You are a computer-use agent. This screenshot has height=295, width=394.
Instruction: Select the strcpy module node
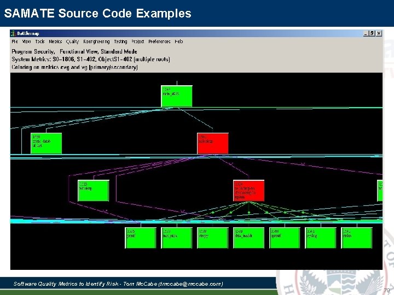213,238
